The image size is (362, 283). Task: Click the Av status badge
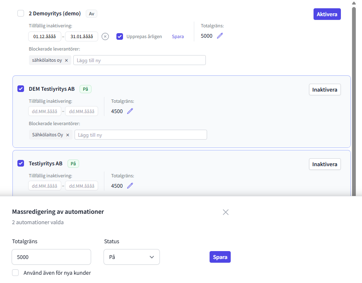point(92,14)
